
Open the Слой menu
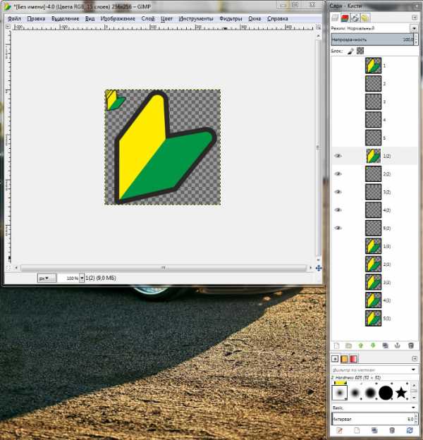point(148,18)
